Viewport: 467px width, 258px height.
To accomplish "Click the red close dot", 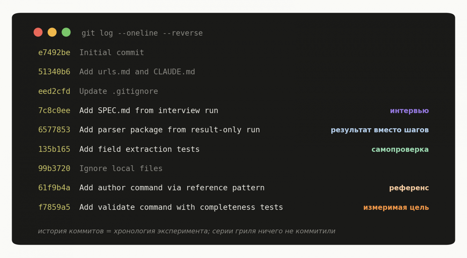I will coord(38,32).
